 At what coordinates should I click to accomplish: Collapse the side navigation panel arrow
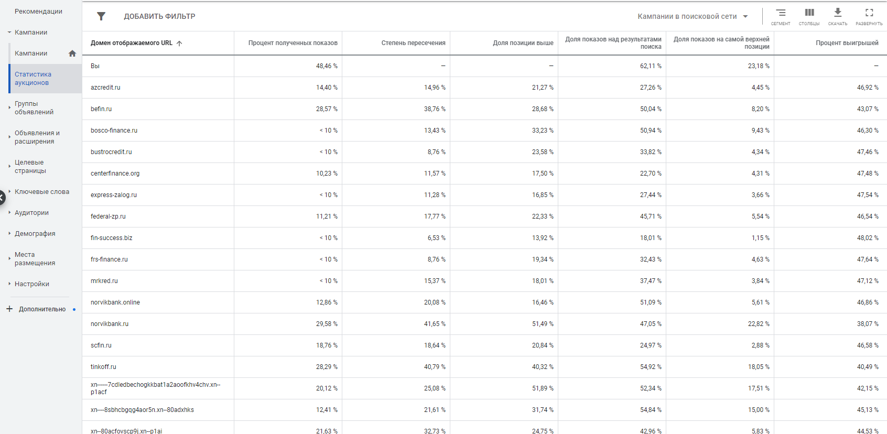[x=2, y=197]
